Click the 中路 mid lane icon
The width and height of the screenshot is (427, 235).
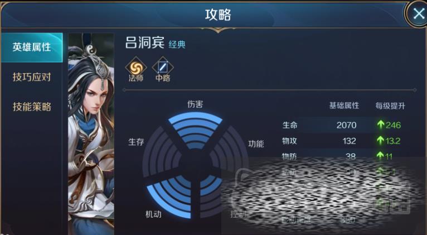(x=163, y=68)
